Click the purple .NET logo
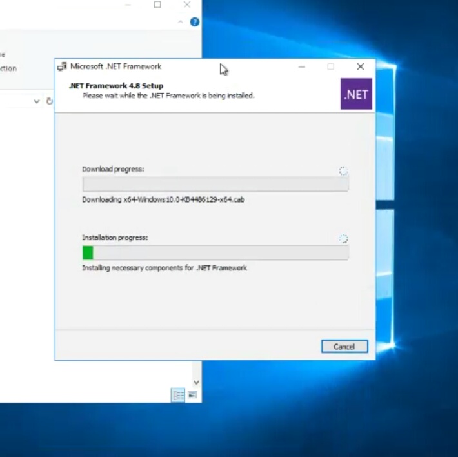The height and width of the screenshot is (457, 458). click(356, 94)
